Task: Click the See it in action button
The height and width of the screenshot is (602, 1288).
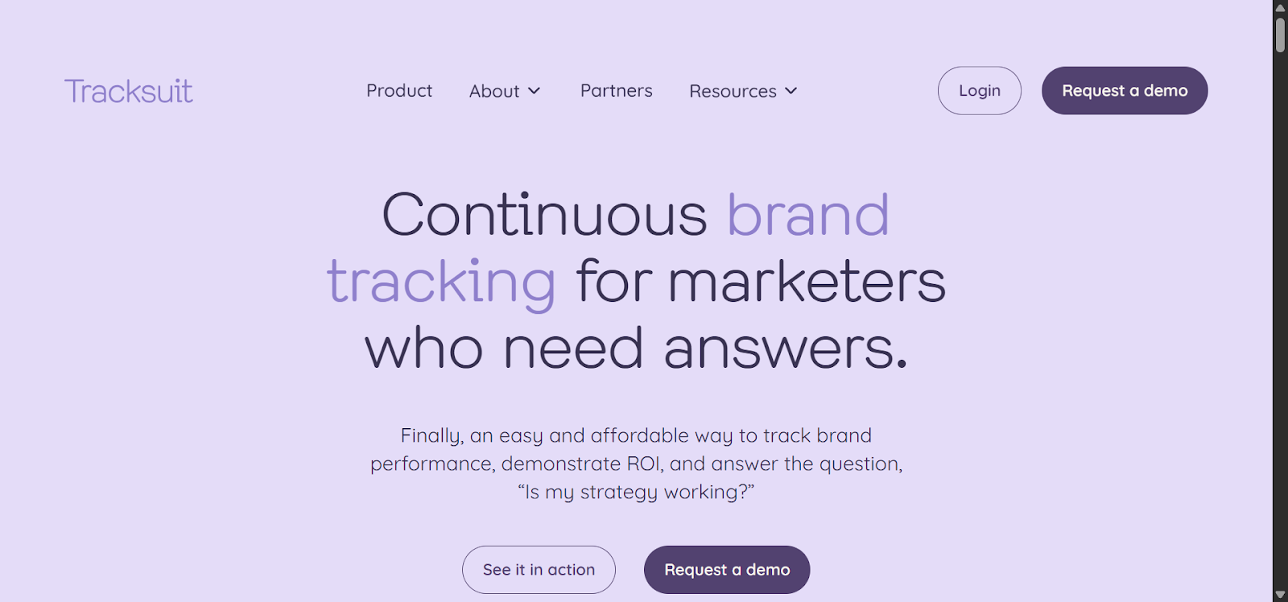Action: [538, 569]
